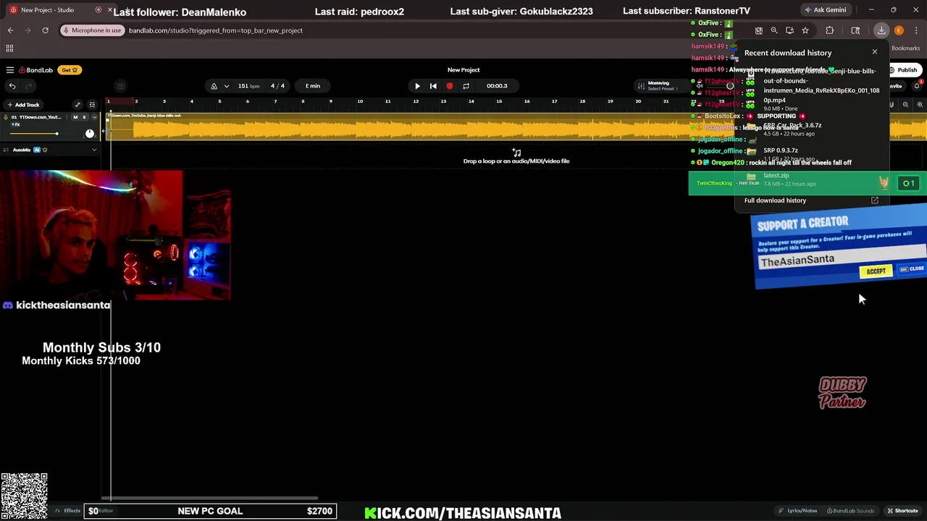Screen dimensions: 927x521
Task: Zoom out the BandLab timeline
Action: click(x=905, y=105)
